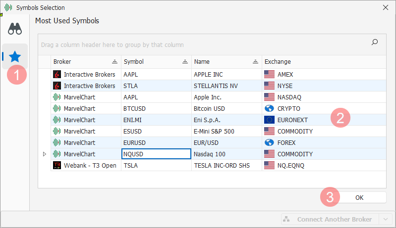The width and height of the screenshot is (396, 228).
Task: Click the MarvelChart icon in NQUSD row
Action: [x=57, y=154]
